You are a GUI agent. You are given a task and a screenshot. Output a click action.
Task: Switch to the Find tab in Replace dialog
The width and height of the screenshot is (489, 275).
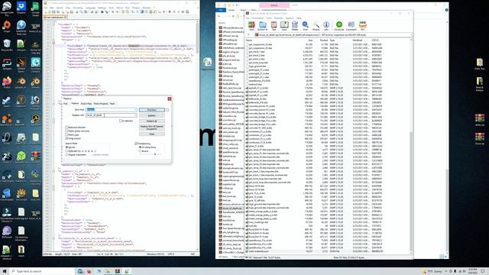coord(65,104)
